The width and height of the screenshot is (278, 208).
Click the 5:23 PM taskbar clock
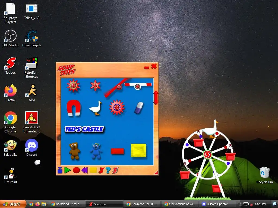pyautogui.click(x=260, y=204)
